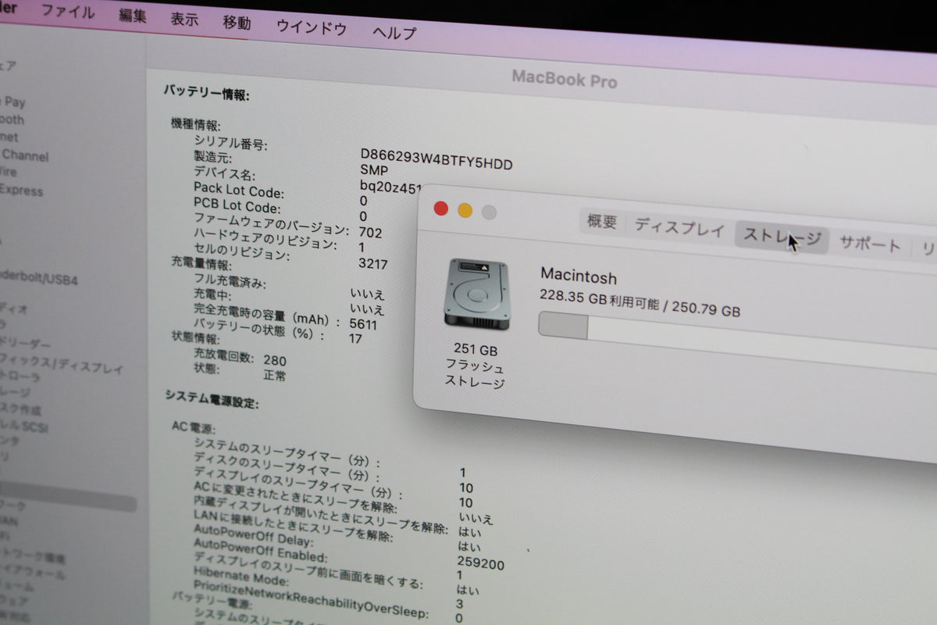Image resolution: width=937 pixels, height=625 pixels.
Task: Open the 移動 menu
Action: pos(237,23)
